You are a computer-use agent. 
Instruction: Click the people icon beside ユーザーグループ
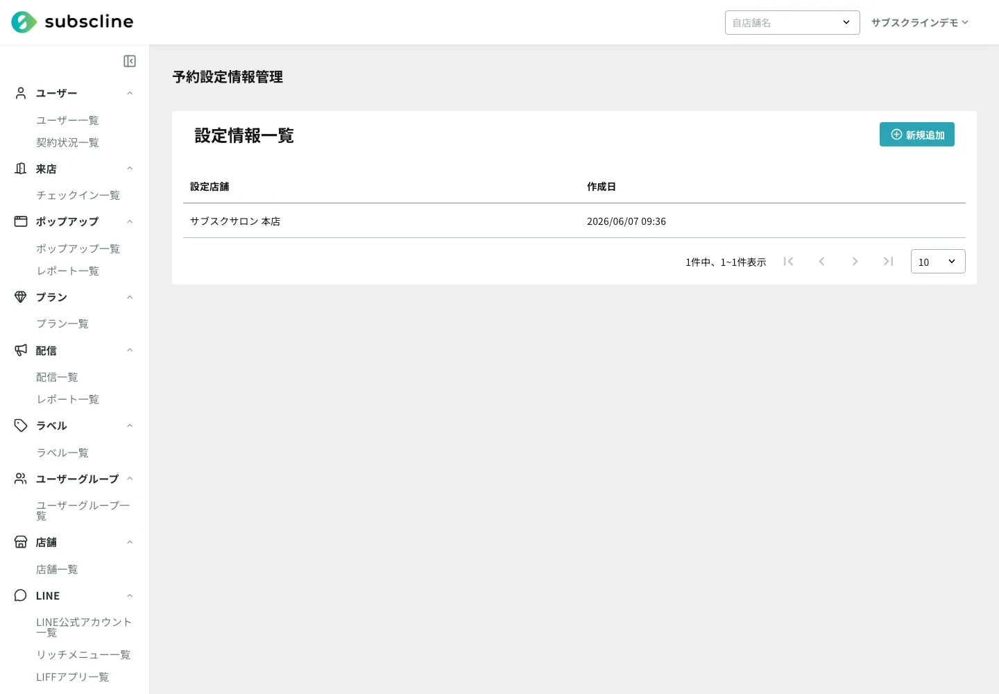(21, 479)
